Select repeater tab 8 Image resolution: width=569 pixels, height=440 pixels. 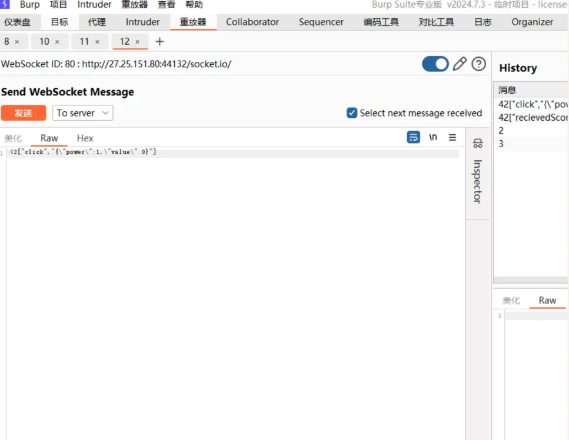coord(6,41)
